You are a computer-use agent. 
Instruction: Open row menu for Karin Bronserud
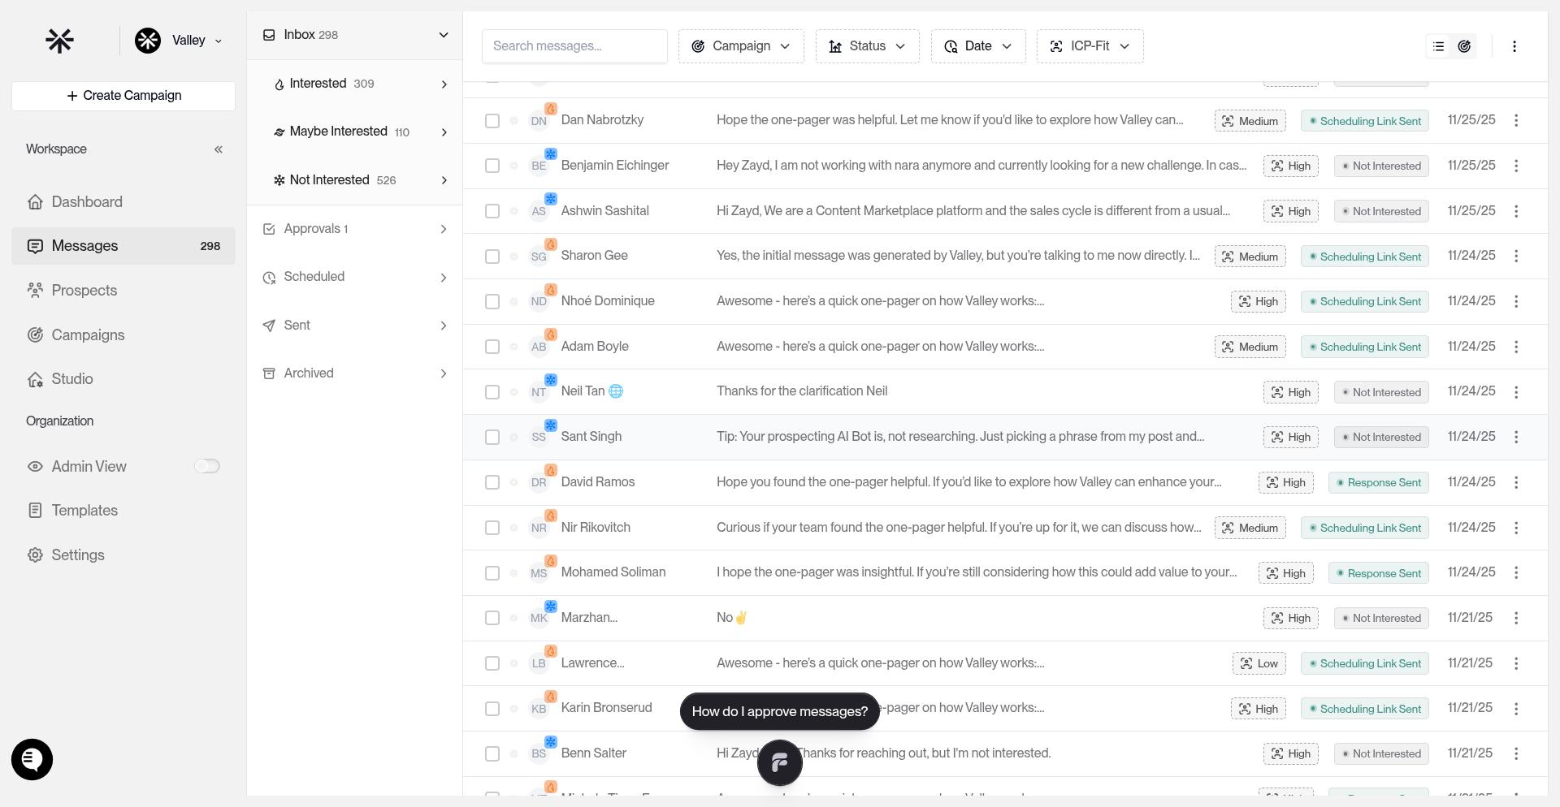(1516, 709)
